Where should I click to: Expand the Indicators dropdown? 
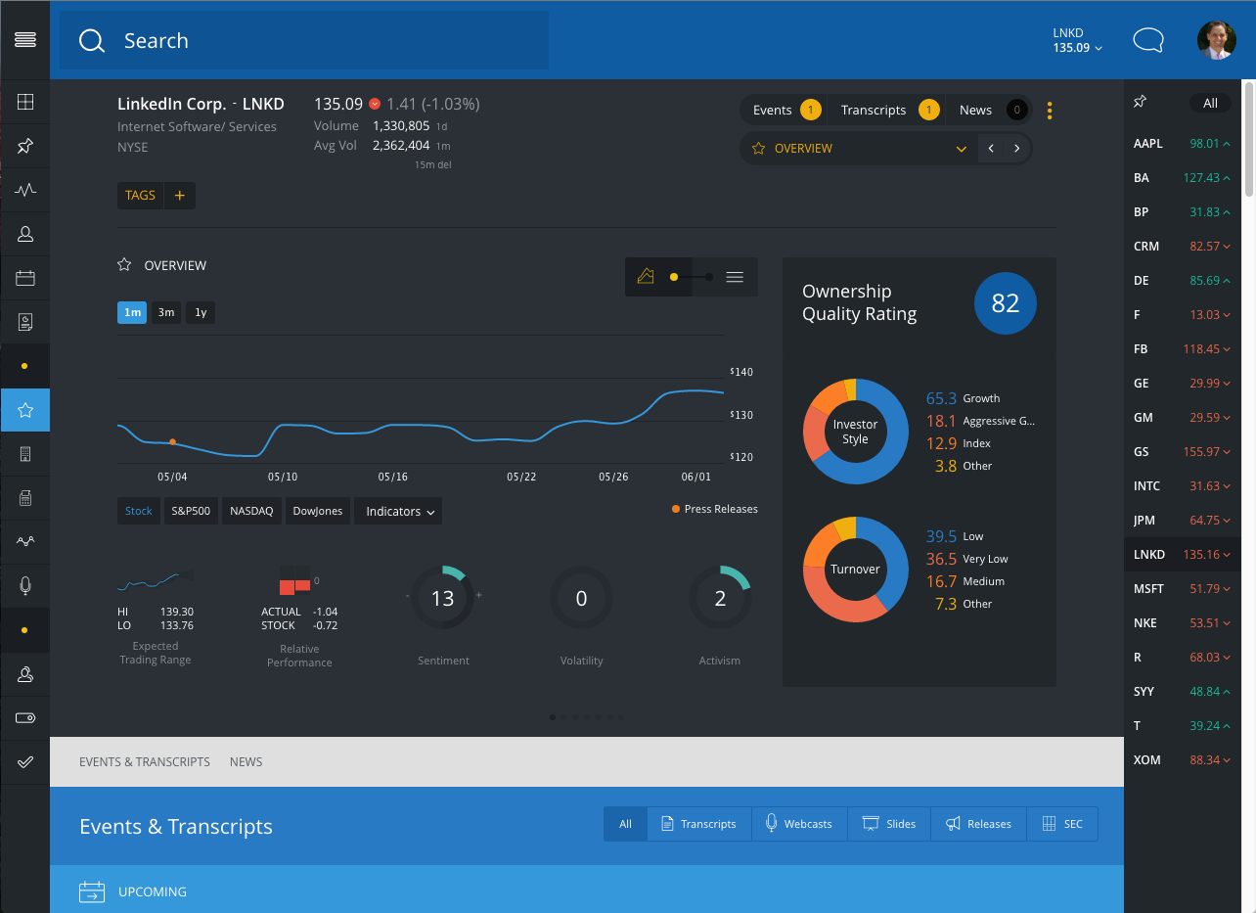tap(399, 511)
